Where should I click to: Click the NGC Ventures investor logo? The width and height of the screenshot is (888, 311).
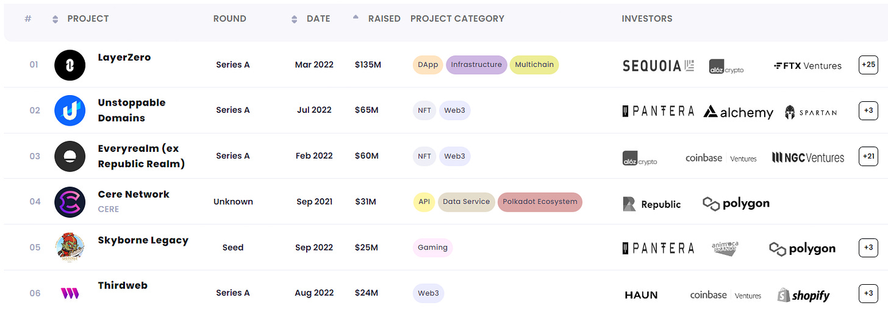pos(808,157)
